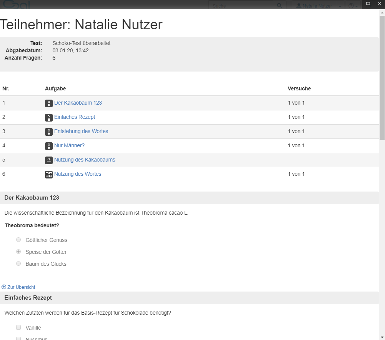Select the Göttlicher Genuss radio option
The image size is (385, 340).
[x=18, y=240]
